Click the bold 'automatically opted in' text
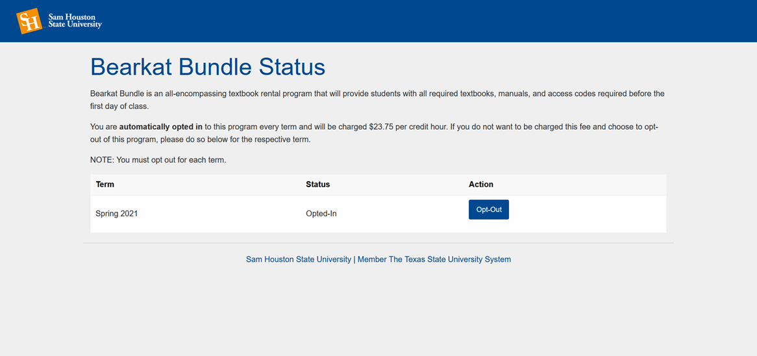The width and height of the screenshot is (757, 356). [x=160, y=127]
